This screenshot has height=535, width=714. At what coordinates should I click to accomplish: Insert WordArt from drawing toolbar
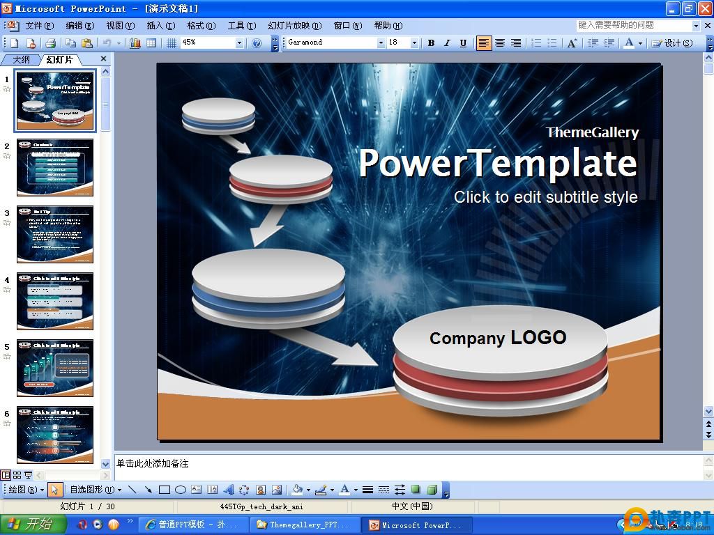[229, 490]
